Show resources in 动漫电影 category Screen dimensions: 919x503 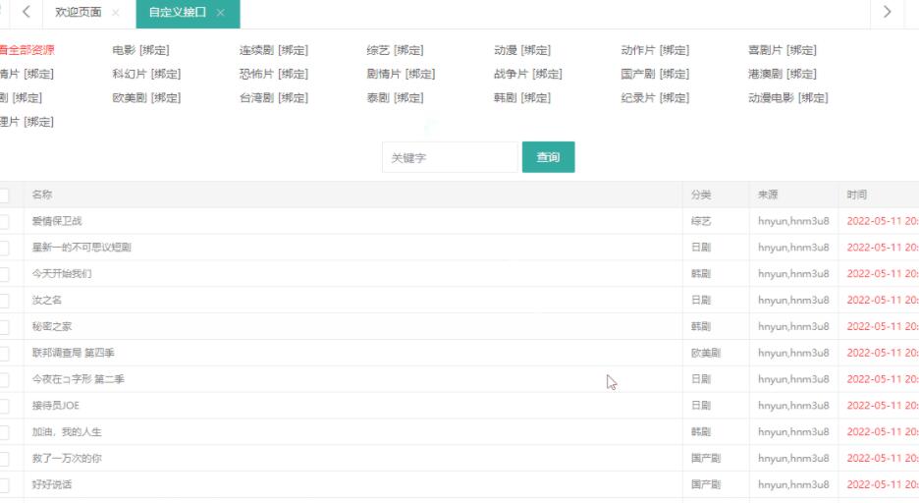(772, 97)
